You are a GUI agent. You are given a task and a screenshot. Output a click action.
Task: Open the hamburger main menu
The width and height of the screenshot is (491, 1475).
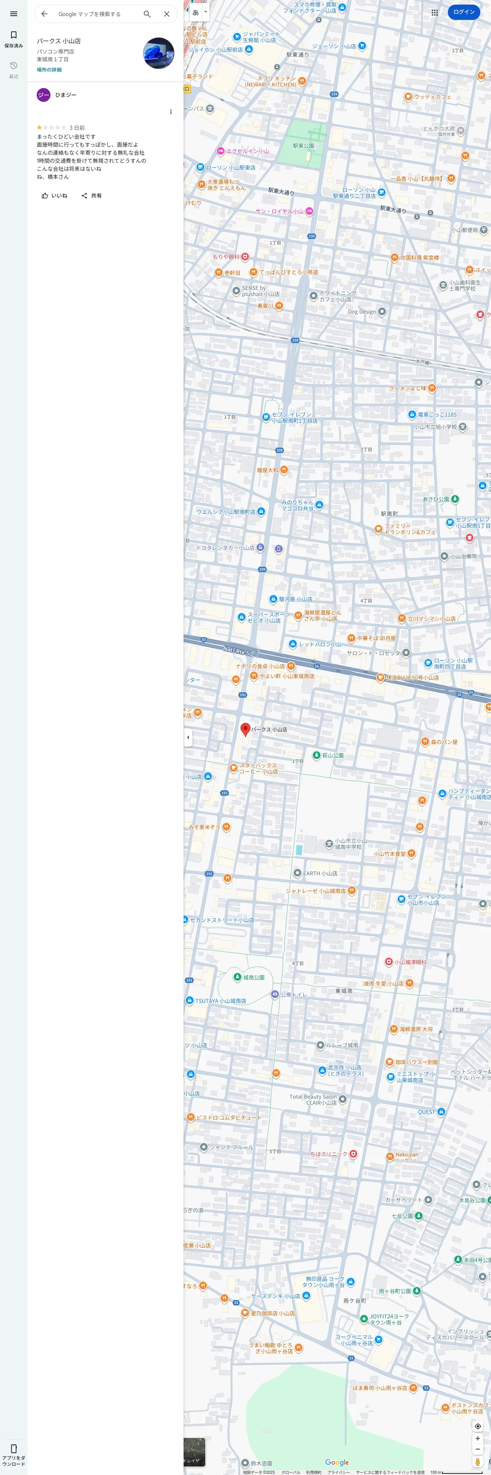click(x=14, y=14)
